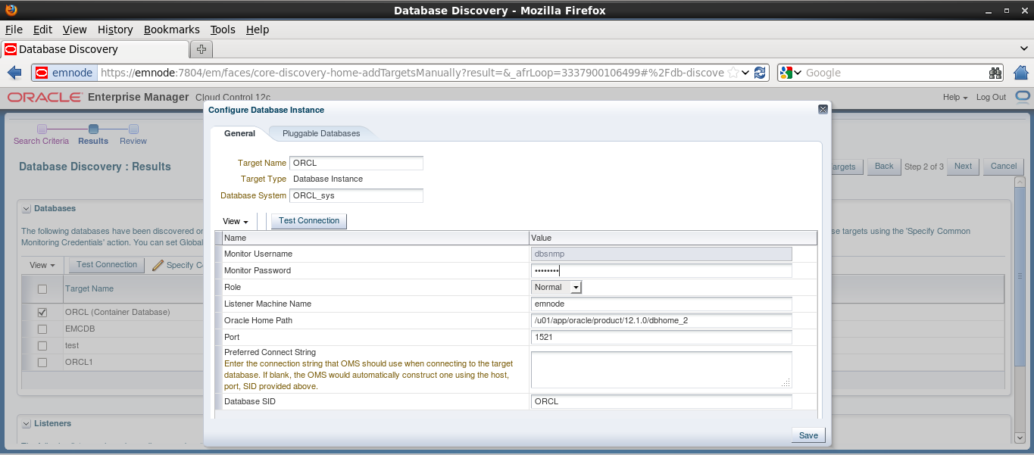This screenshot has width=1034, height=455.
Task: Save the database instance configuration
Action: [808, 435]
